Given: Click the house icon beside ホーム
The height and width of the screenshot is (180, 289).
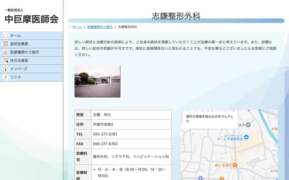Looking at the screenshot, I should click(5, 36).
